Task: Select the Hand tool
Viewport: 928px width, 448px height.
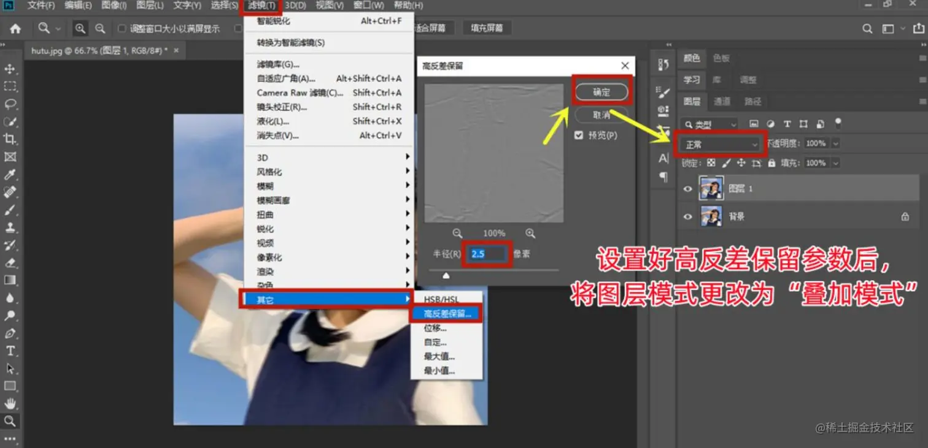Action: (x=10, y=404)
